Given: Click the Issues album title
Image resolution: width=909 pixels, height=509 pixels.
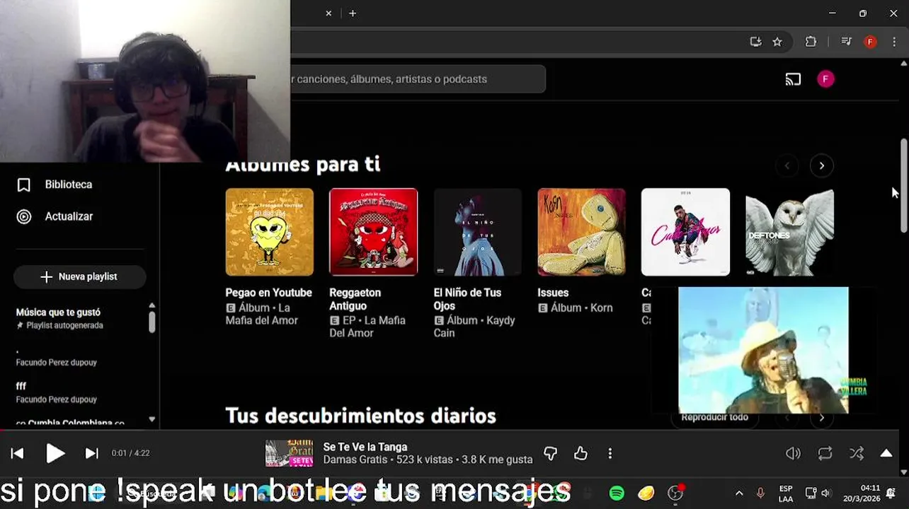Looking at the screenshot, I should pos(553,293).
